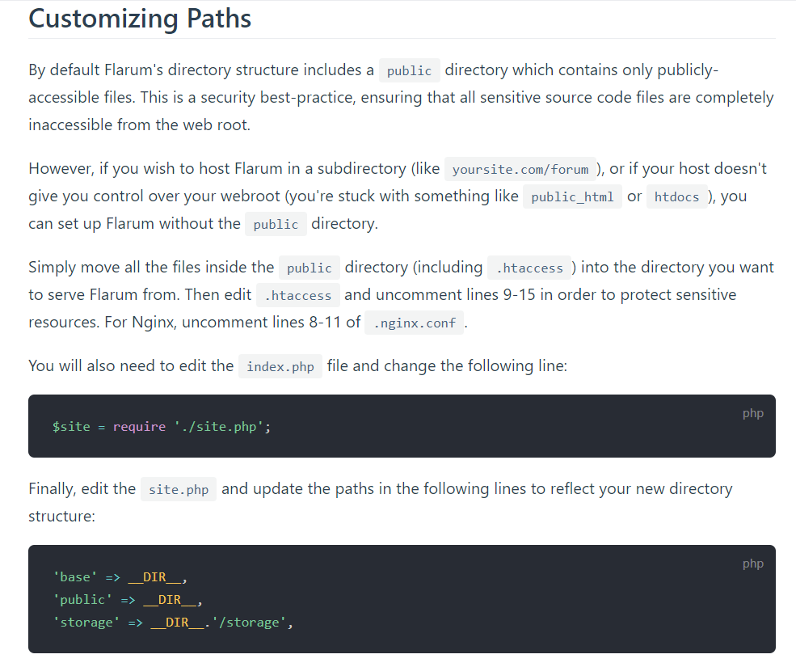Click the "public" code in the first paragraph
796x667 pixels.
coord(409,71)
